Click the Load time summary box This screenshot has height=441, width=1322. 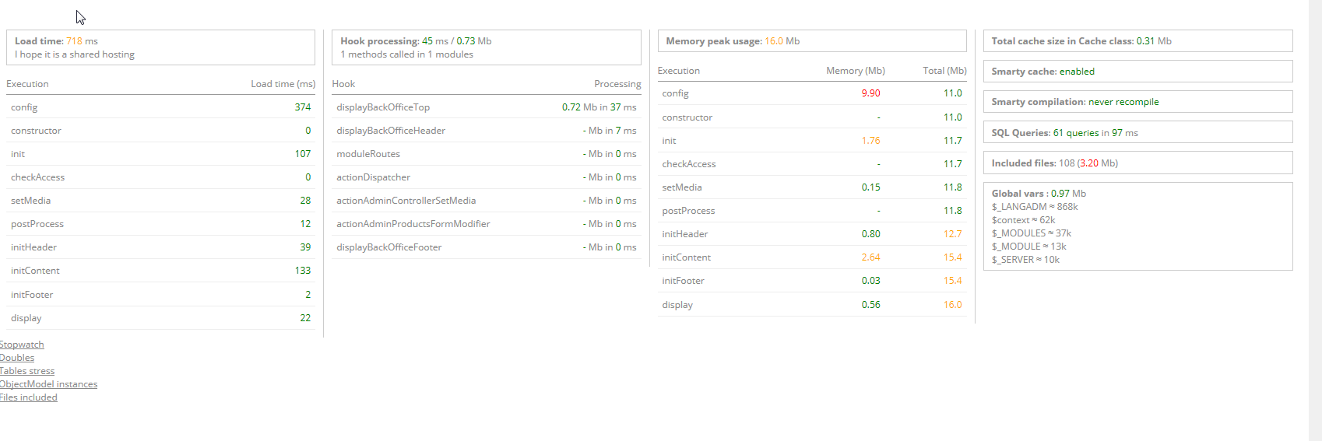(160, 47)
